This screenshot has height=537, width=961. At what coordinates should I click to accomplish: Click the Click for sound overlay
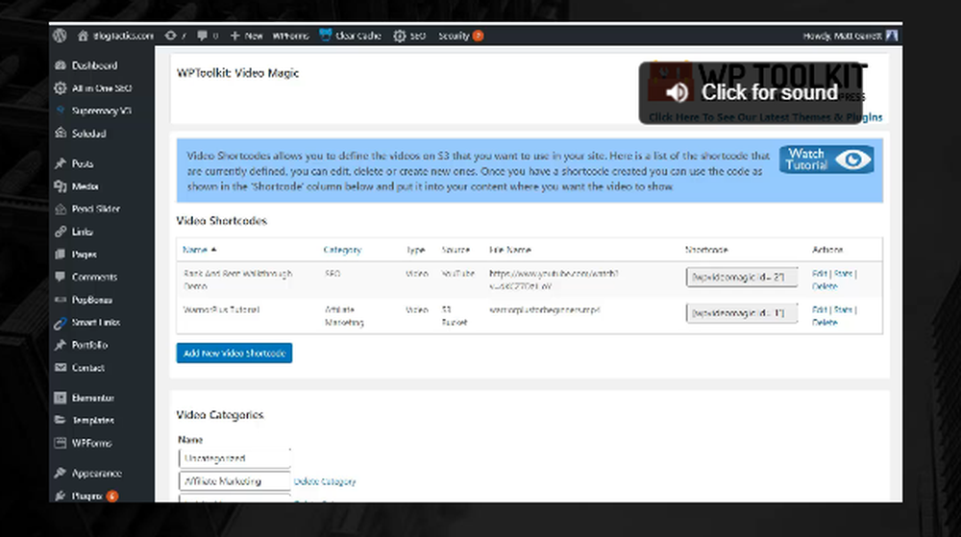coord(751,92)
